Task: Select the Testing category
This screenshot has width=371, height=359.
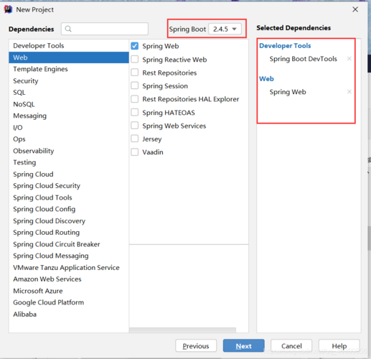Action: point(69,162)
